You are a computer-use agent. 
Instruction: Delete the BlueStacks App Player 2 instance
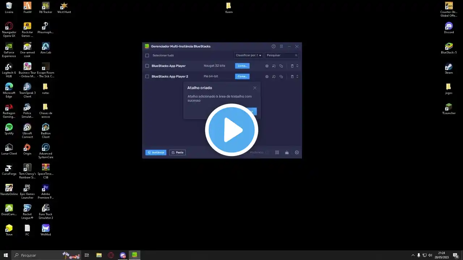tap(292, 77)
